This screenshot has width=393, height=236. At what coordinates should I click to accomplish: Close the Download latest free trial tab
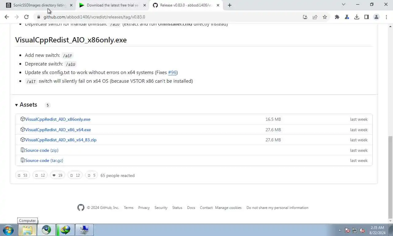point(145,5)
